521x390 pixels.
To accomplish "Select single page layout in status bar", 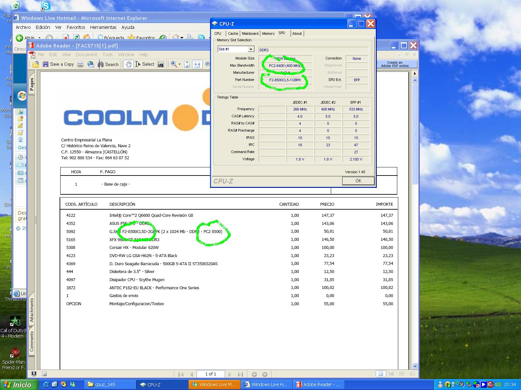I will pyautogui.click(x=381, y=374).
